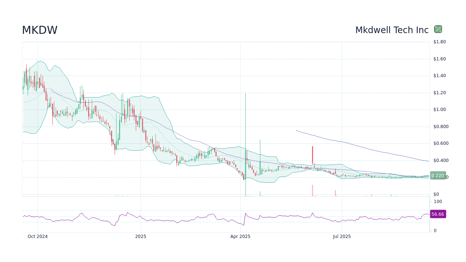Click the tall red candlestick in June
Screen dimensions: 466x262
(x=312, y=155)
